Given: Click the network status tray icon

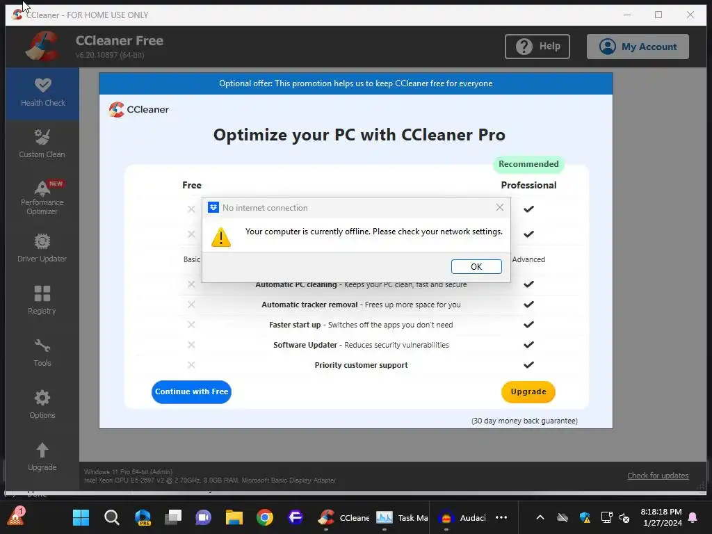Looking at the screenshot, I should point(606,517).
